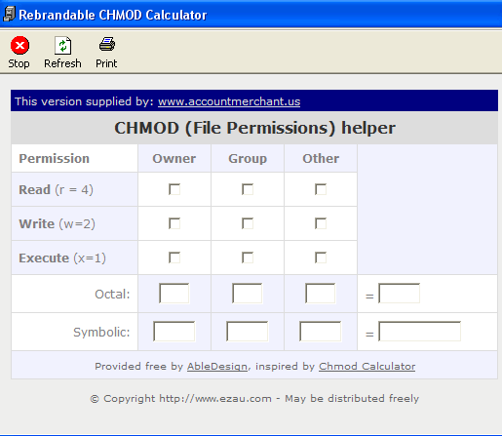This screenshot has width=502, height=436.
Task: Click the app icon in title bar
Action: [9, 14]
